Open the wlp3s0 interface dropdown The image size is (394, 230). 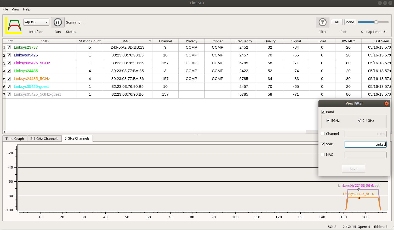click(36, 22)
